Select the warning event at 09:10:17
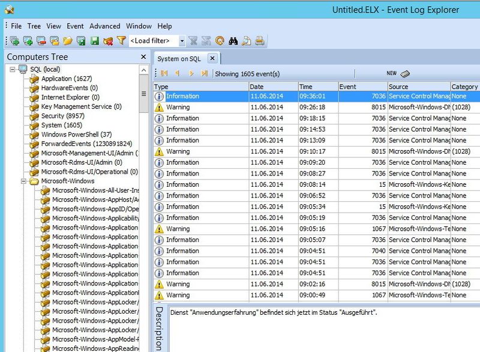The image size is (480, 352). click(x=317, y=151)
